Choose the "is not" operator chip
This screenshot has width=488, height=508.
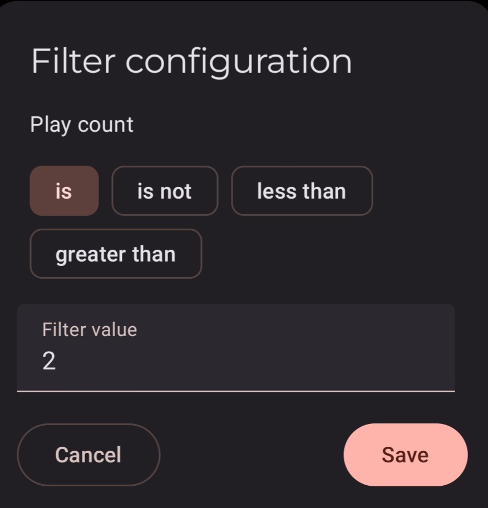point(165,191)
